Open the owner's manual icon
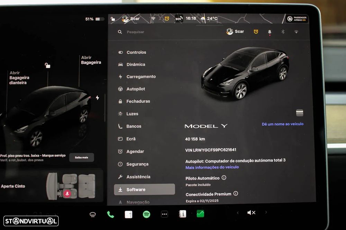The height and width of the screenshot is (230, 346). click(182, 214)
